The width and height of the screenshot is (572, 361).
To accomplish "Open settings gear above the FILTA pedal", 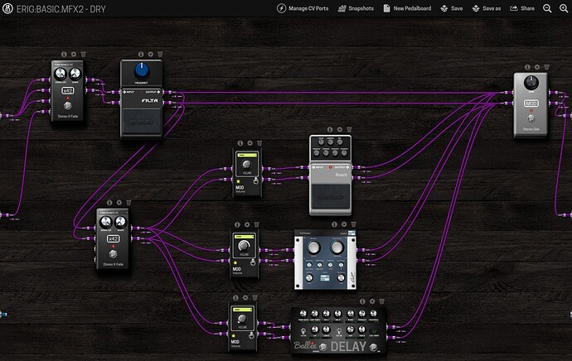I will point(150,54).
